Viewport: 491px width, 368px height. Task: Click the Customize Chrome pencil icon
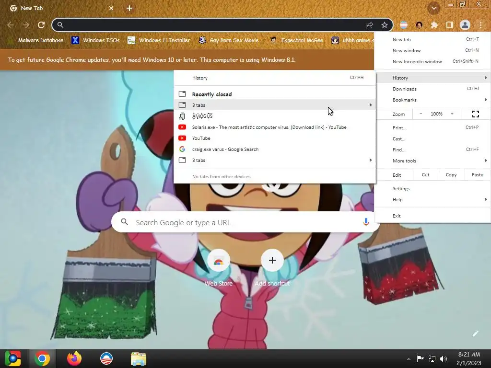(x=475, y=333)
